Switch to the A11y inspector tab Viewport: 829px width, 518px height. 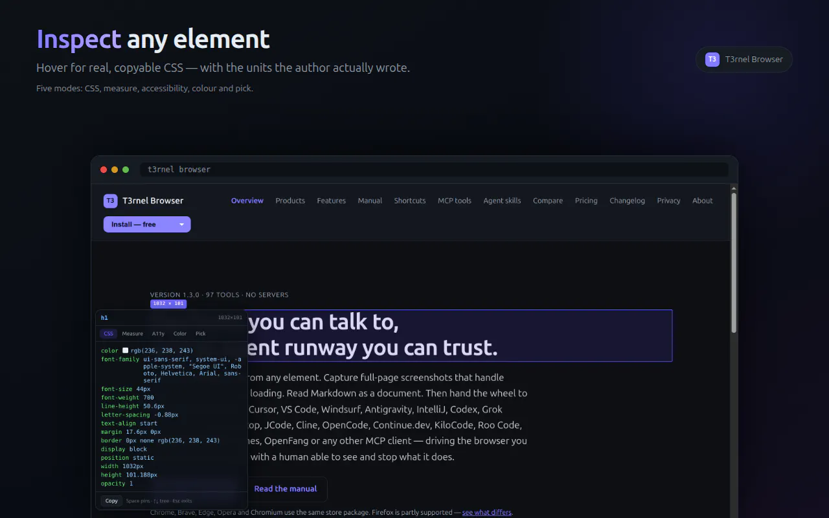tap(159, 334)
